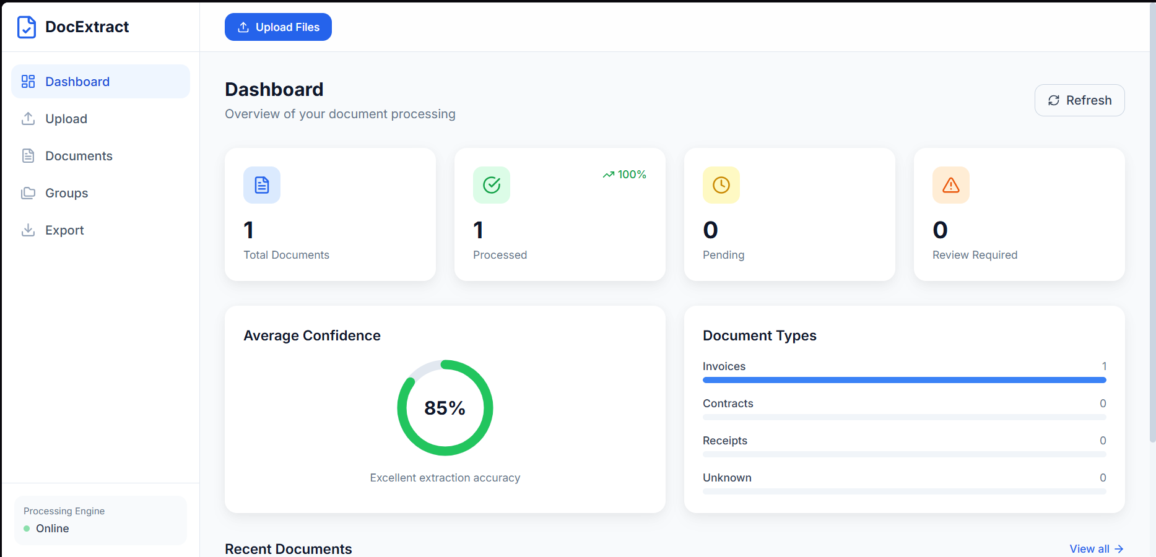The height and width of the screenshot is (557, 1156).
Task: Go to Documents in the sidebar
Action: click(x=79, y=156)
